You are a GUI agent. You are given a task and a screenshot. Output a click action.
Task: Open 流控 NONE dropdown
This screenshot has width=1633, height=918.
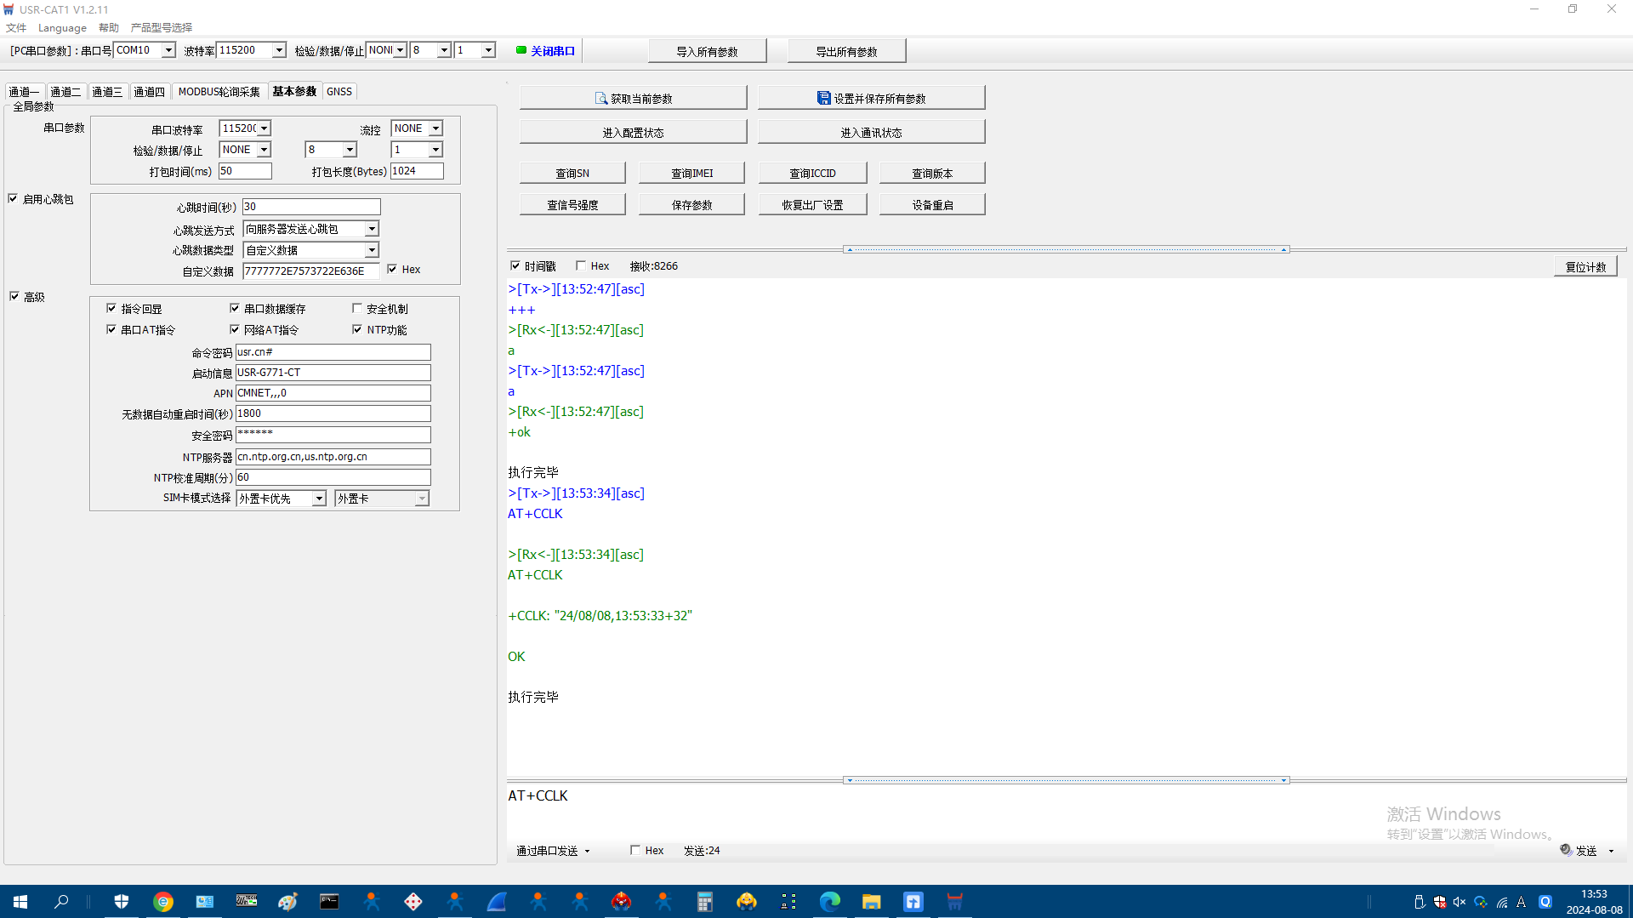pos(435,128)
